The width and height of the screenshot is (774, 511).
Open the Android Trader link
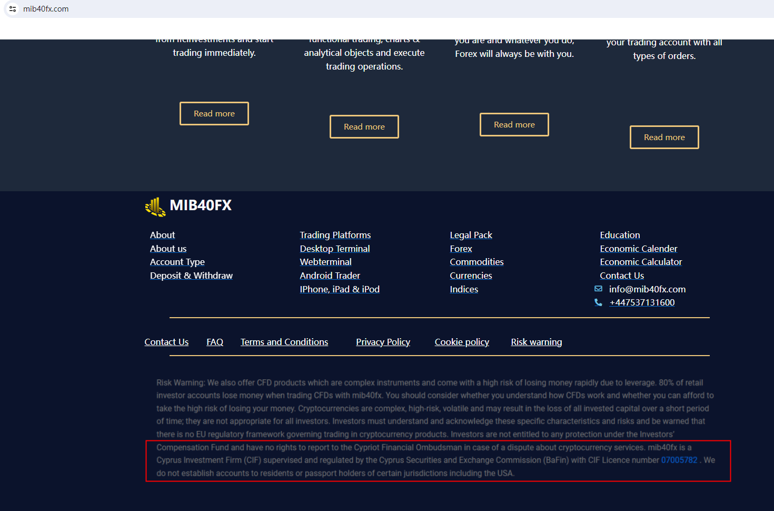pyautogui.click(x=330, y=276)
